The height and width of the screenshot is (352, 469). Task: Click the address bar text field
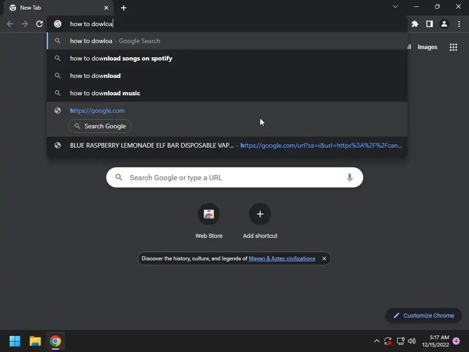[x=227, y=24]
